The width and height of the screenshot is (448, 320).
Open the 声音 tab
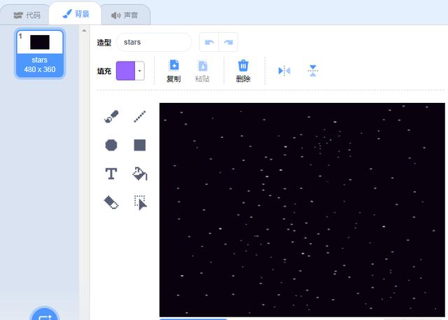[x=124, y=14]
